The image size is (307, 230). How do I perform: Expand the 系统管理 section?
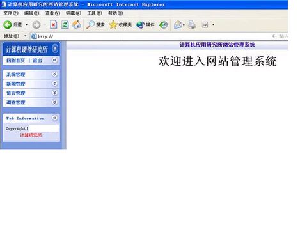click(x=54, y=74)
